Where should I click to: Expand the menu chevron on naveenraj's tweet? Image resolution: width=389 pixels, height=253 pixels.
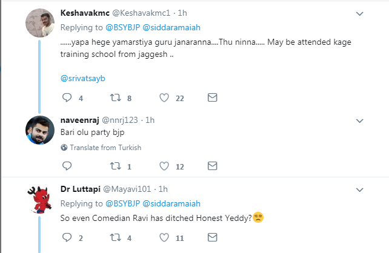(359, 120)
